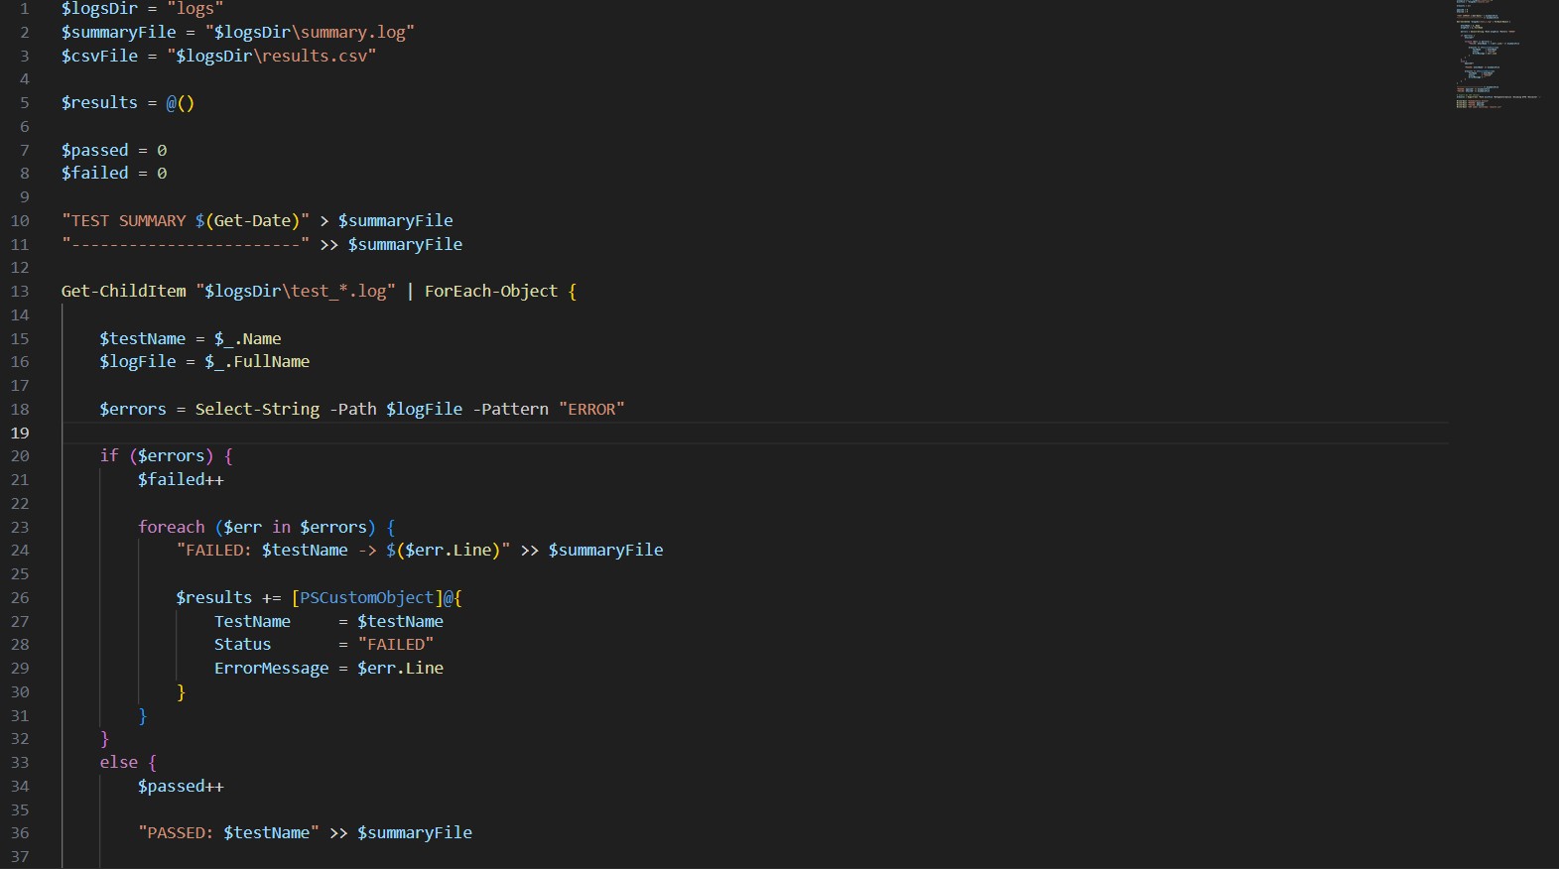Click the else keyword
Image resolution: width=1559 pixels, height=869 pixels.
pos(118,763)
